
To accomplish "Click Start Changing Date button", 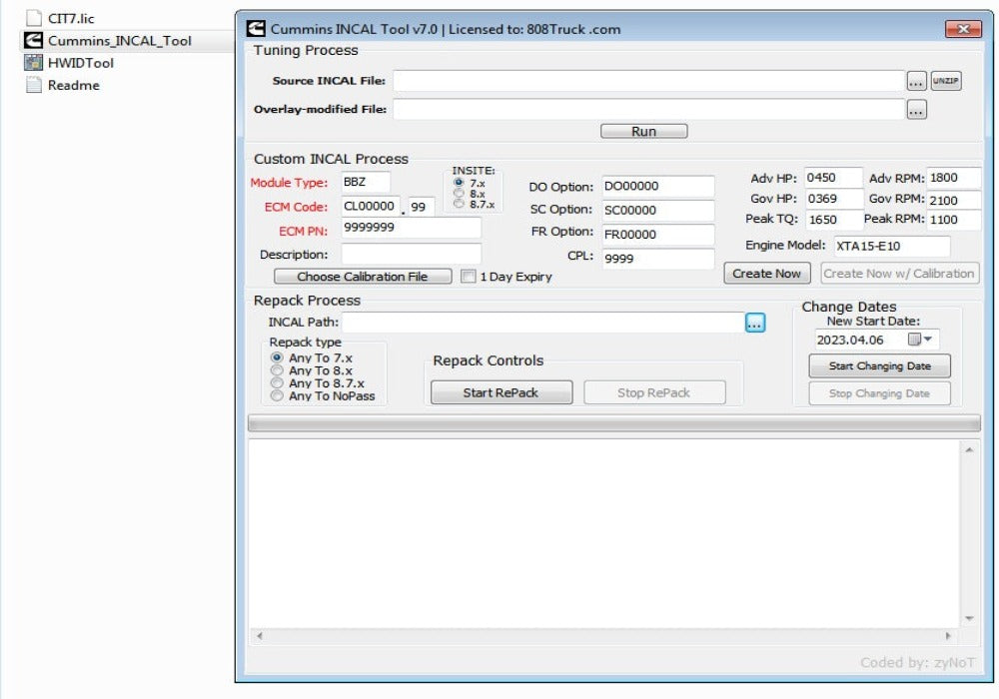I will [878, 366].
